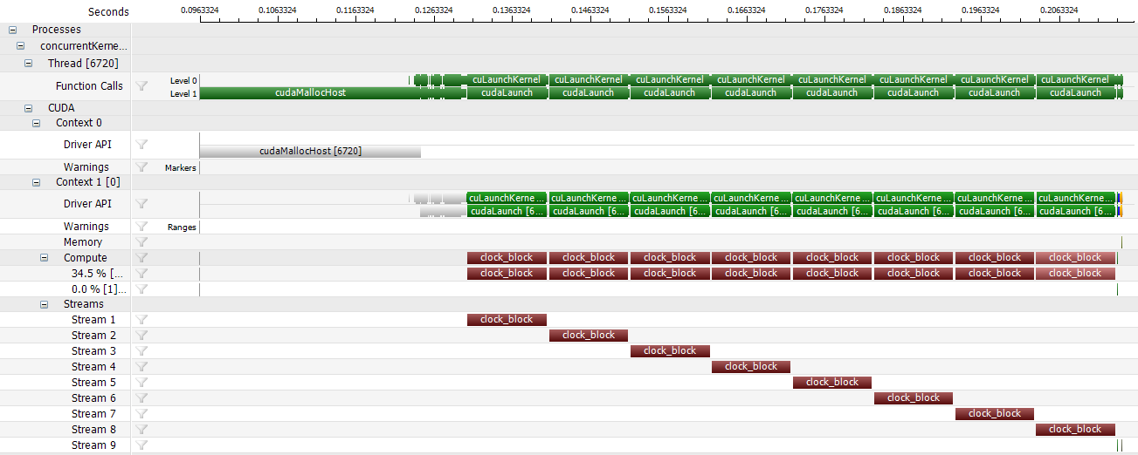Viewport: 1138px width, 455px height.
Task: Select the cudaMallocHost [6720] Driver API bar
Action: pyautogui.click(x=310, y=151)
